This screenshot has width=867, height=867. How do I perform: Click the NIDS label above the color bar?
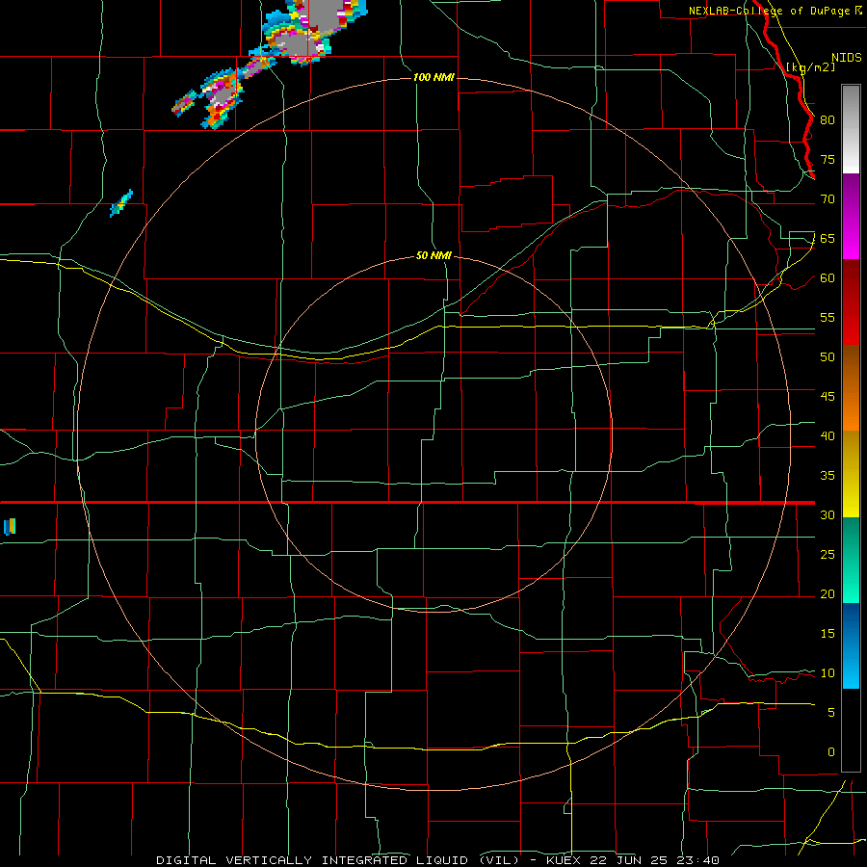point(846,57)
